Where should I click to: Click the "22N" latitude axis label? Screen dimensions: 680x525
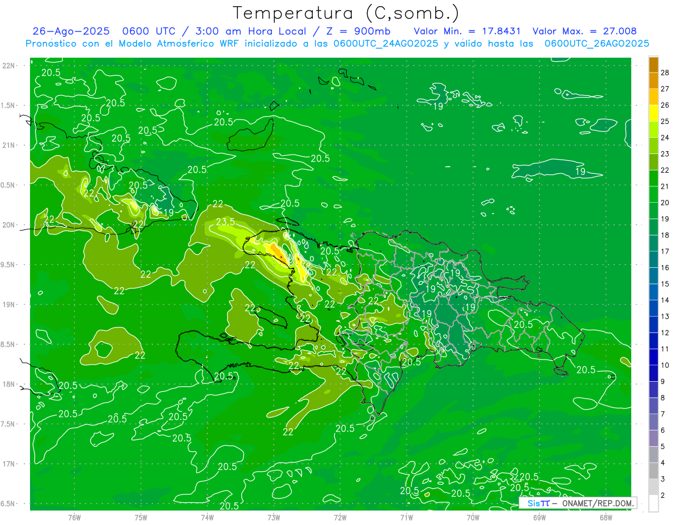tap(9, 66)
